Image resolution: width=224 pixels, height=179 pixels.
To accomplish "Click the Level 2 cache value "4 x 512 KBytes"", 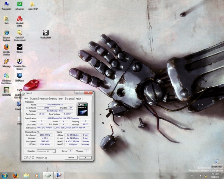I will (x=72, y=141).
